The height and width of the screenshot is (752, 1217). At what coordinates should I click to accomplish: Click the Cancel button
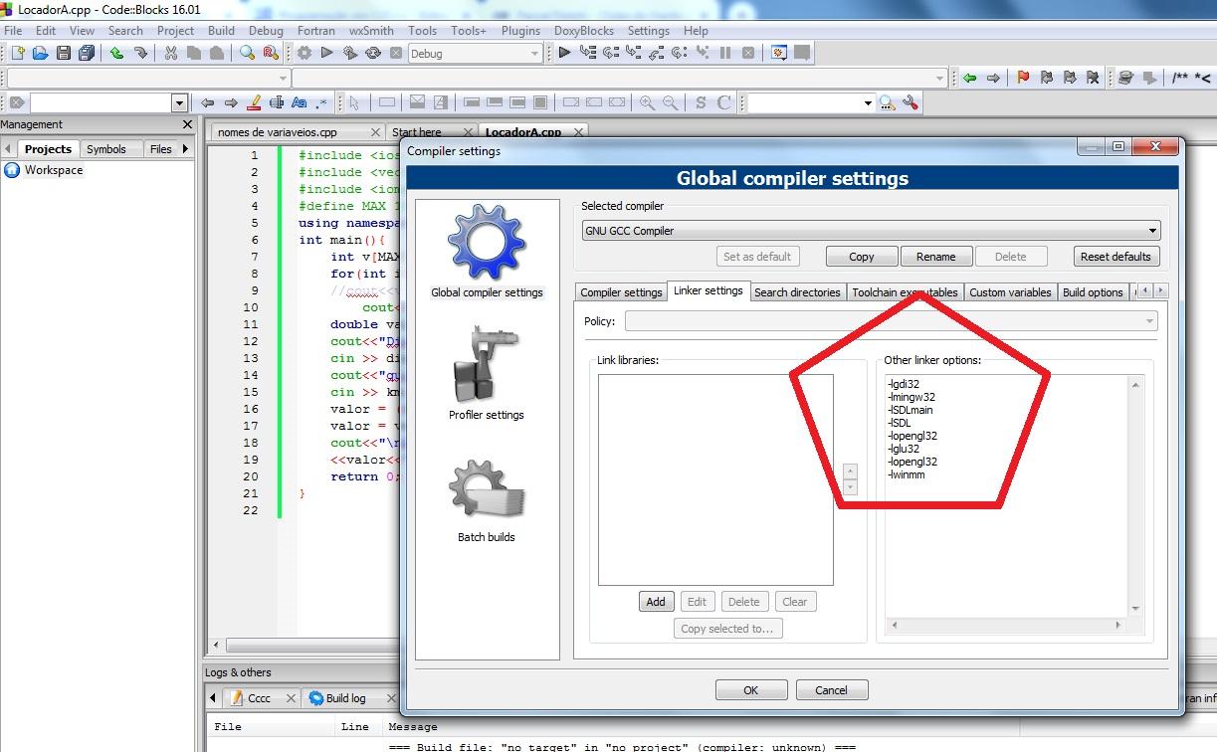click(831, 690)
